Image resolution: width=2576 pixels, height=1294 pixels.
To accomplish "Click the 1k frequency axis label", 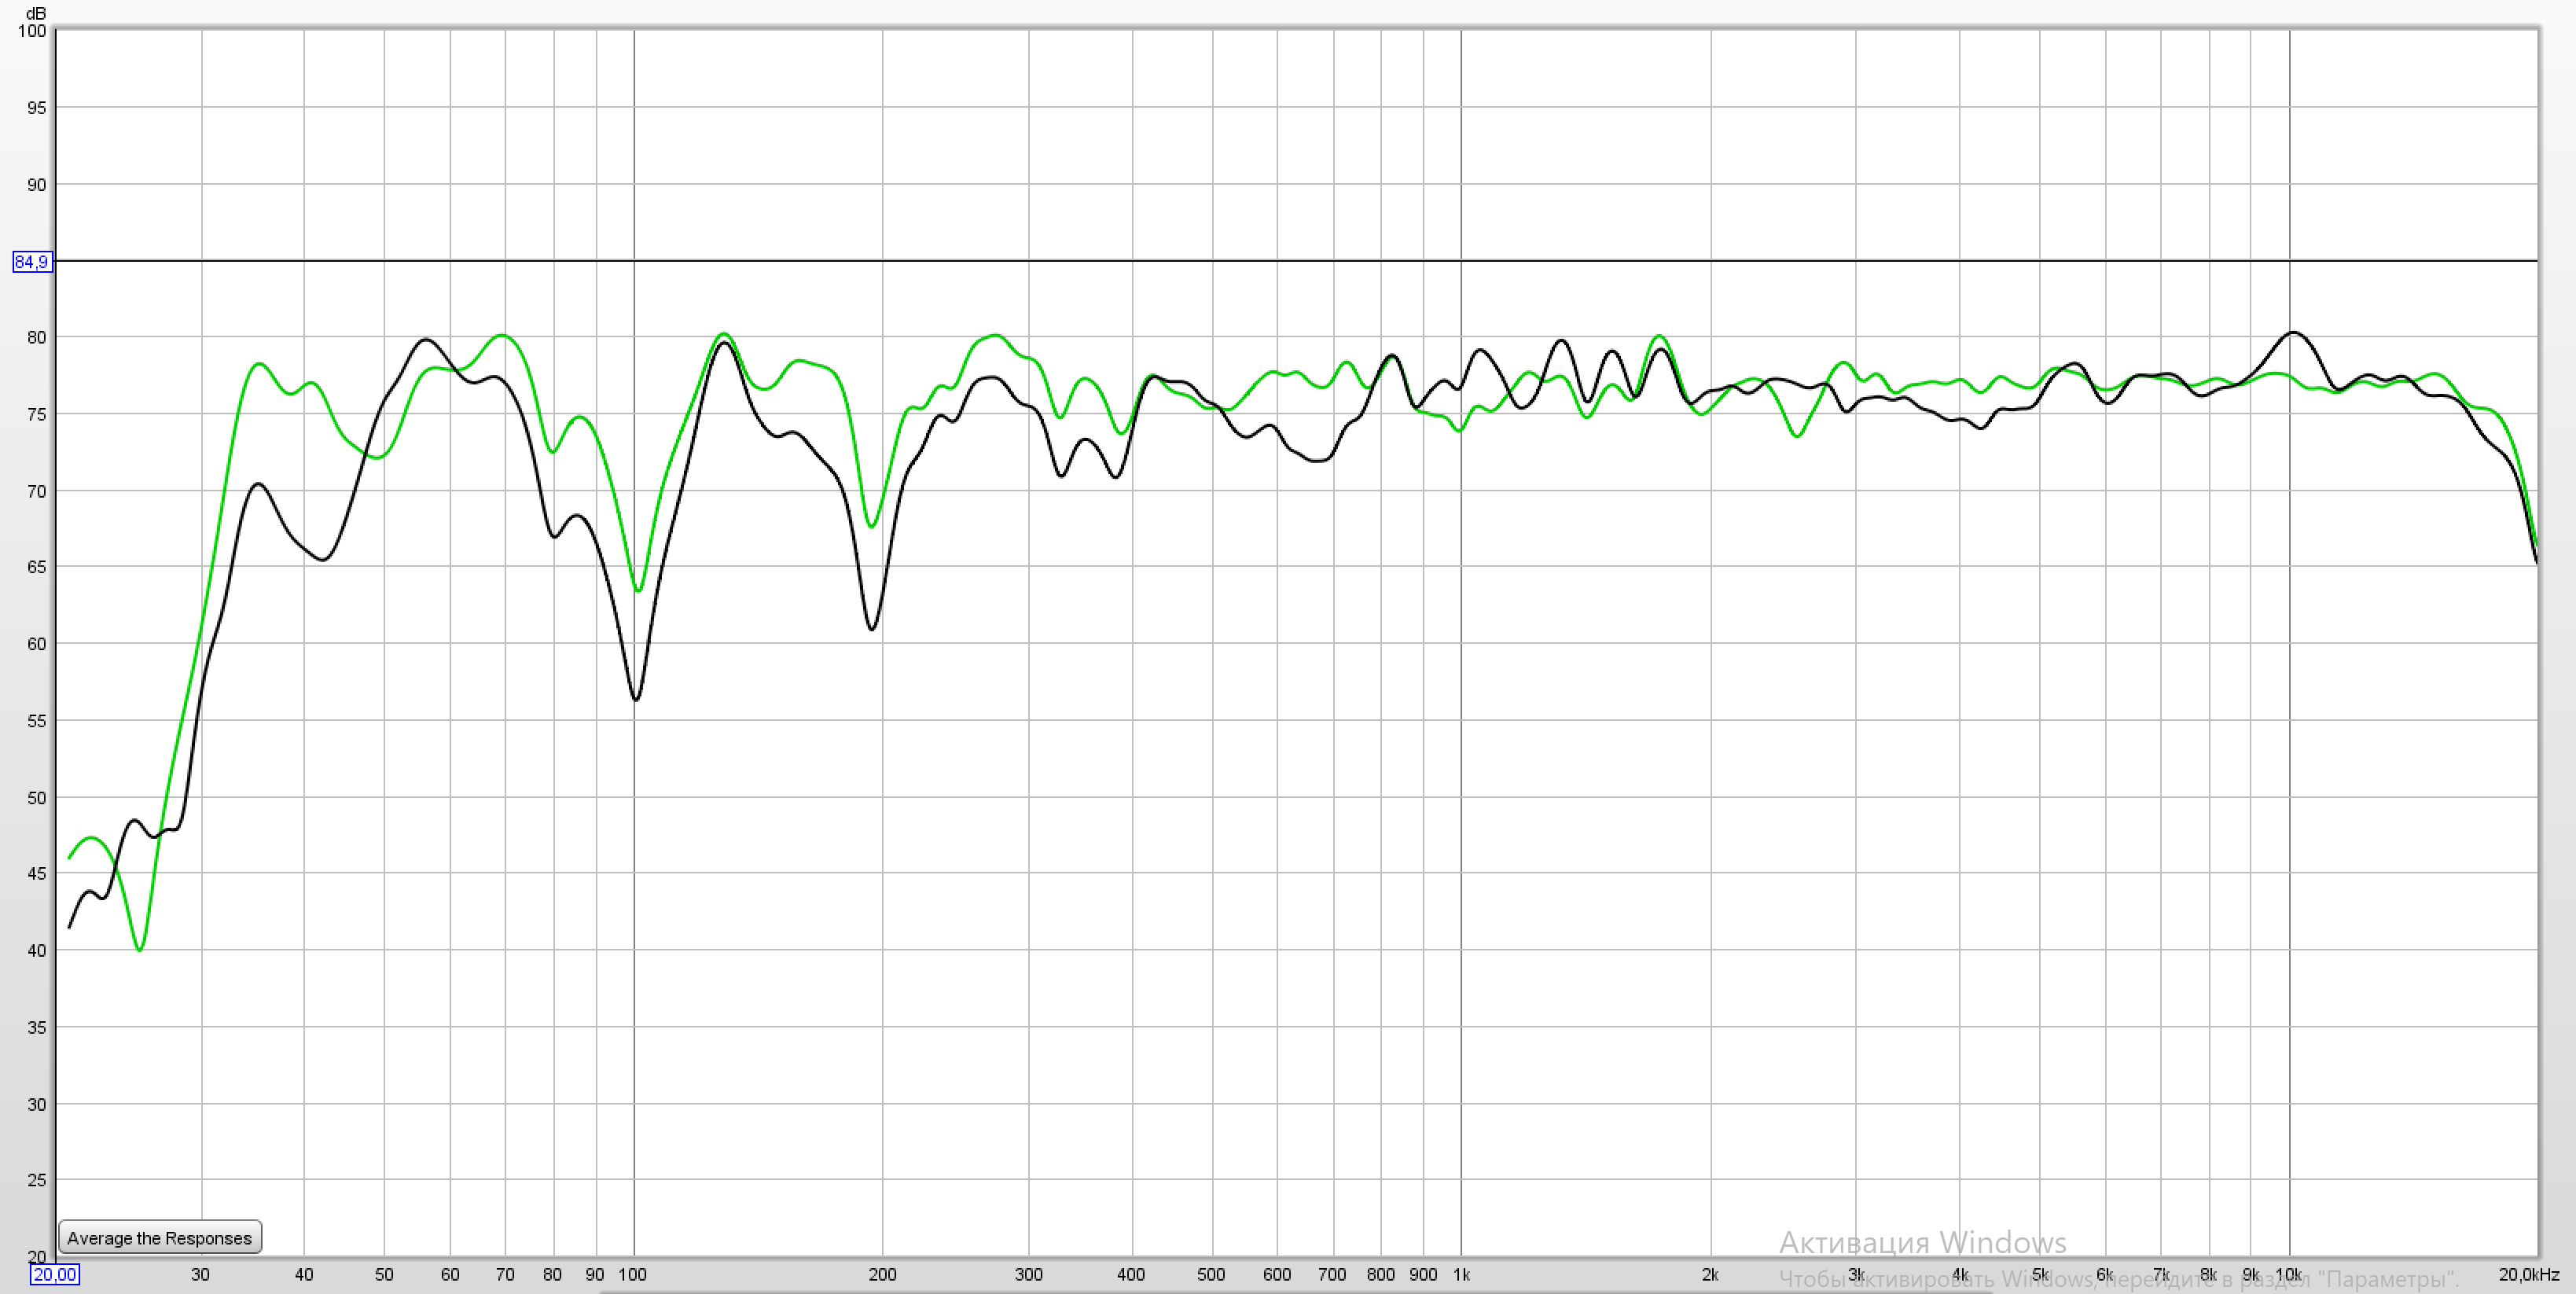I will 1461,1275.
